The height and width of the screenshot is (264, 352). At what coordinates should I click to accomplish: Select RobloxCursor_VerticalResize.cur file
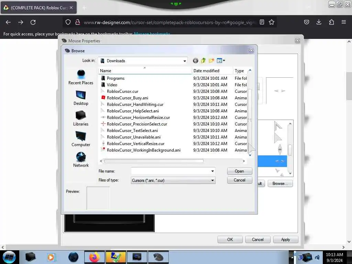click(135, 143)
